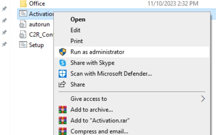Click the Skype icon in context menu
Screen dimensions: 216x135
pyautogui.click(x=63, y=63)
